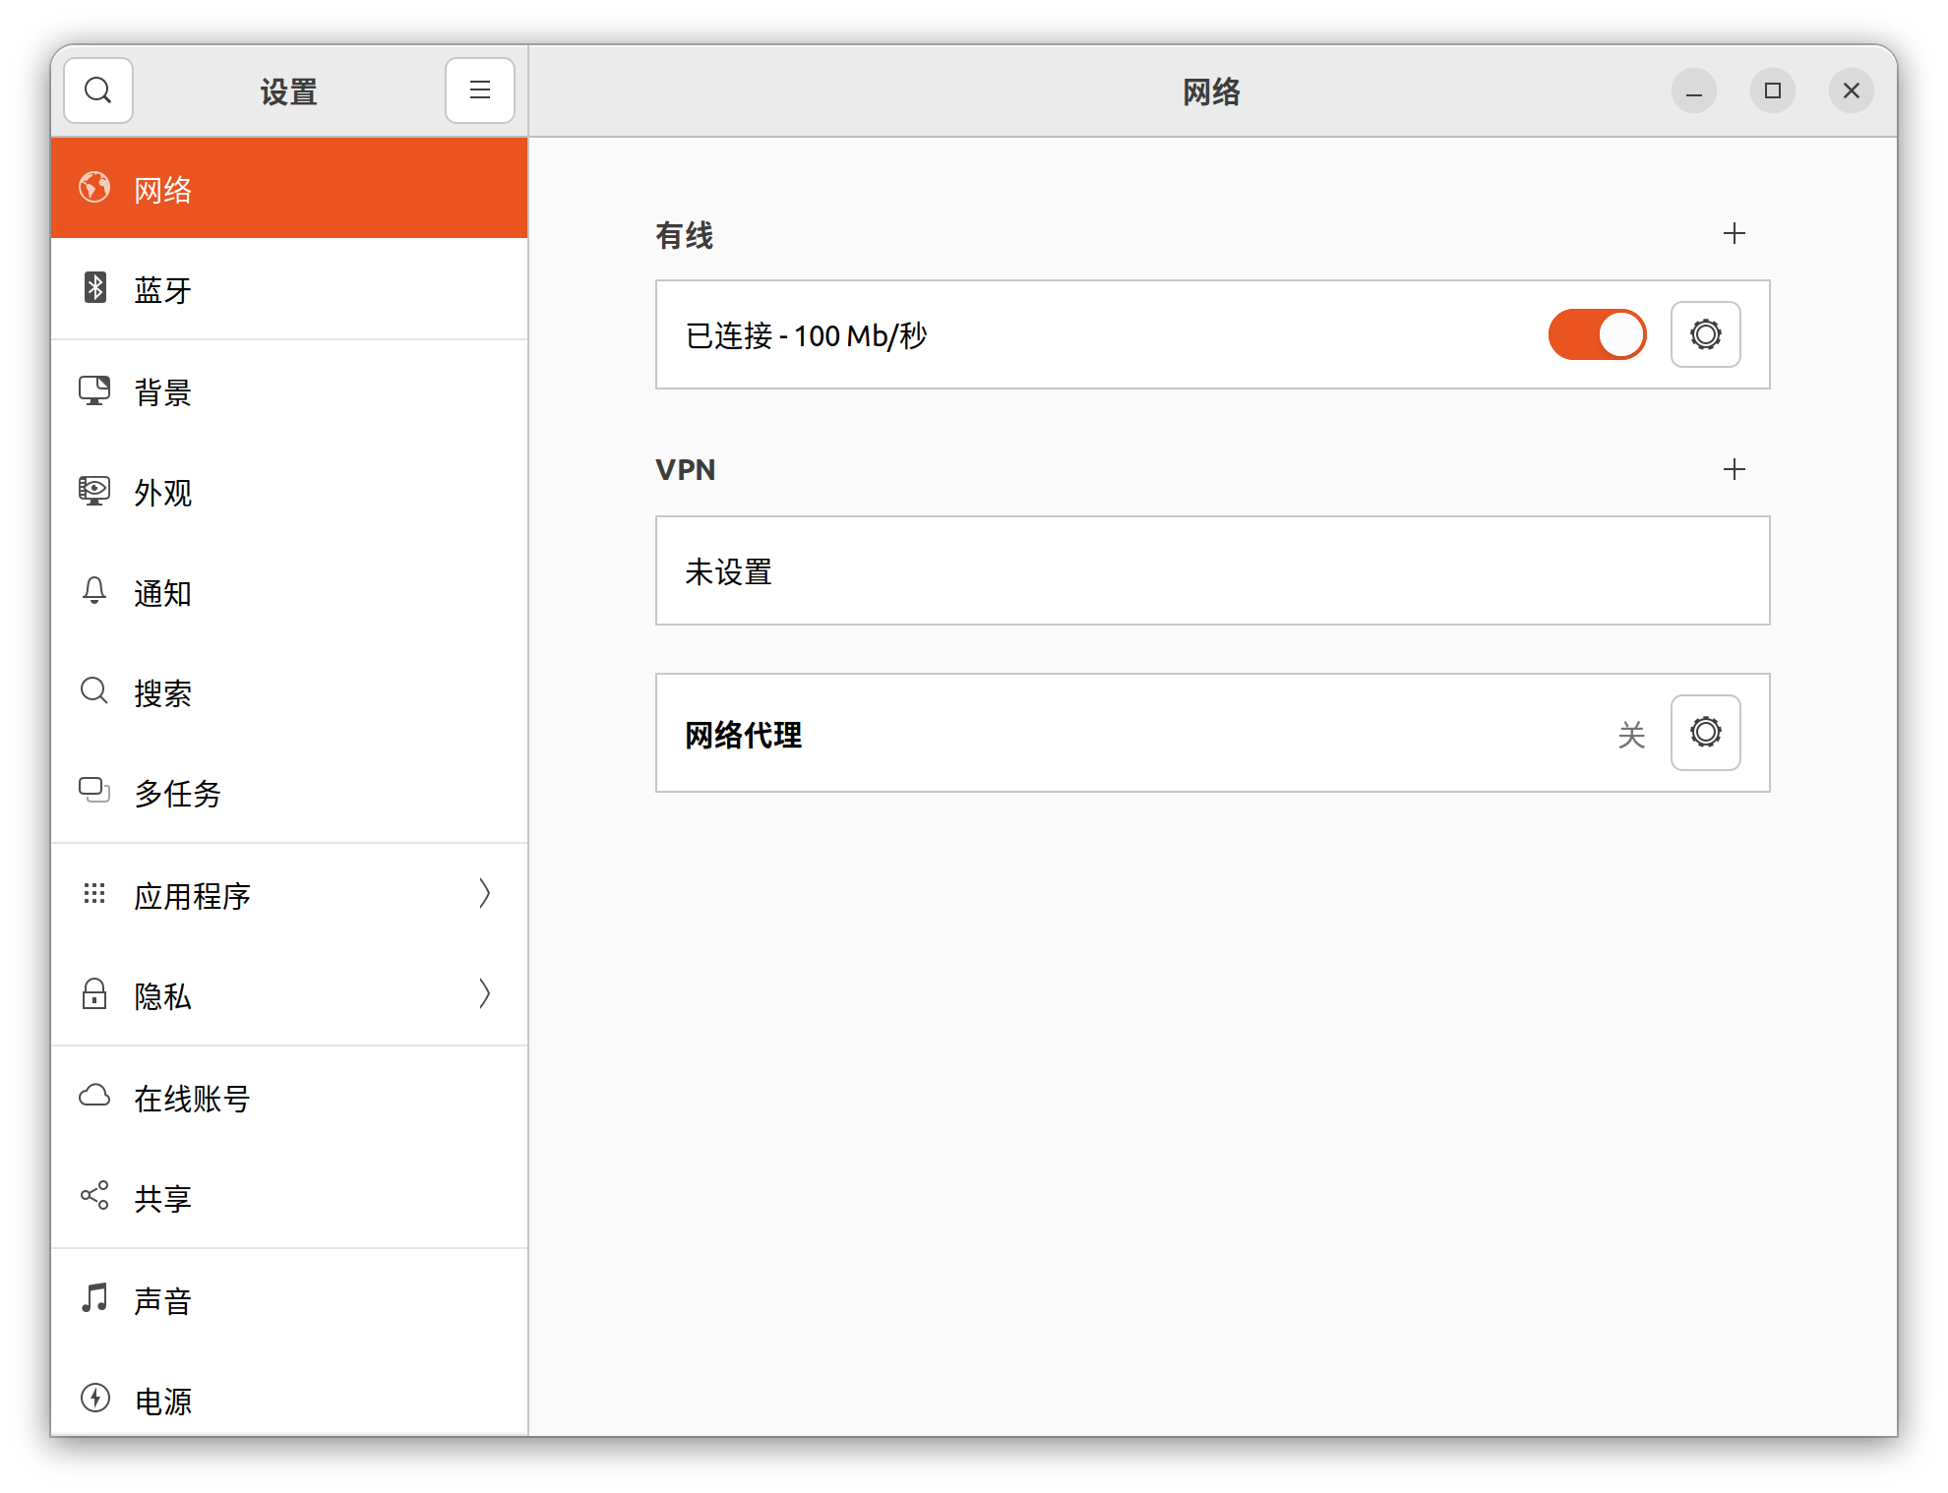Image resolution: width=1948 pixels, height=1493 pixels.
Task: Go to Online Accounts (在线账号)
Action: [193, 1098]
